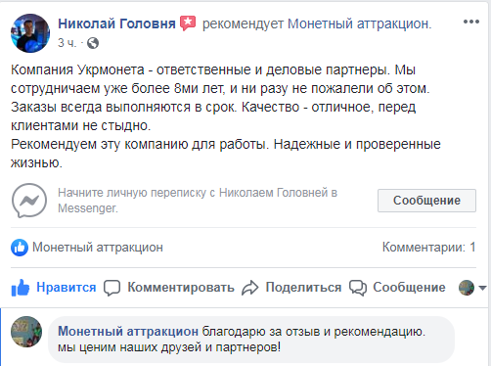491x366 pixels.
Task: Expand the dropdown arrow next to page avatar
Action: [483, 288]
